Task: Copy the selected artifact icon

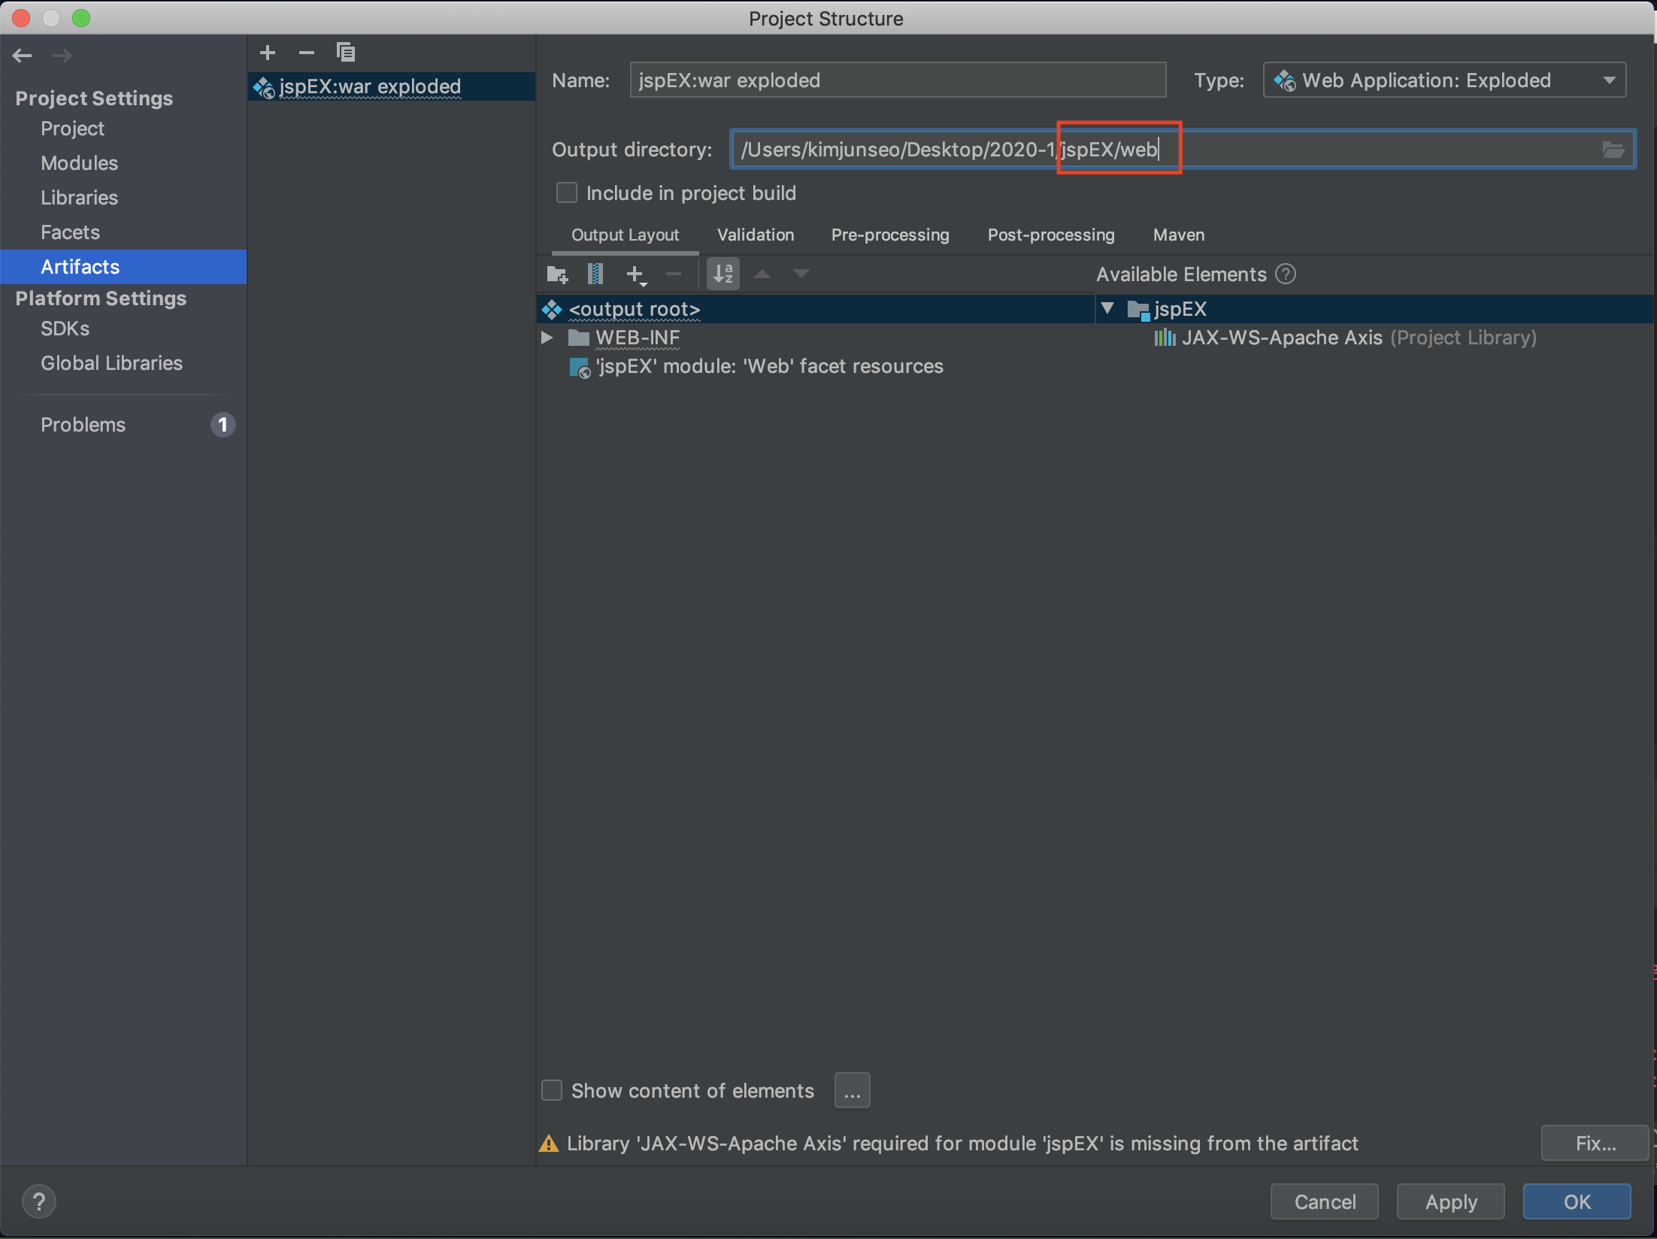Action: (x=346, y=53)
